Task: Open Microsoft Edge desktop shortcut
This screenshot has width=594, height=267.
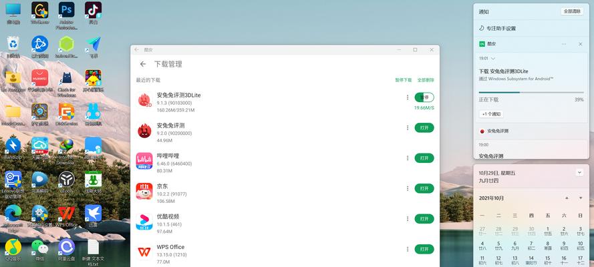Action: pyautogui.click(x=13, y=214)
